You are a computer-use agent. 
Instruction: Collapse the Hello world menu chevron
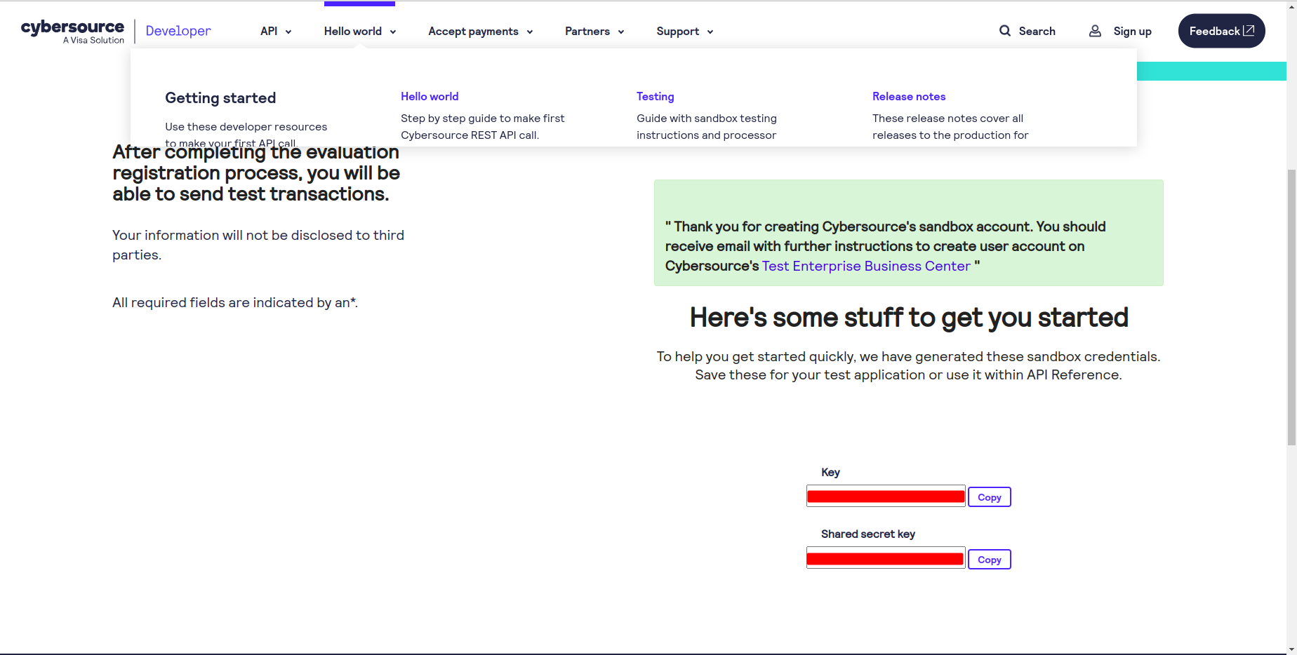393,32
